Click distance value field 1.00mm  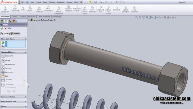(14, 80)
